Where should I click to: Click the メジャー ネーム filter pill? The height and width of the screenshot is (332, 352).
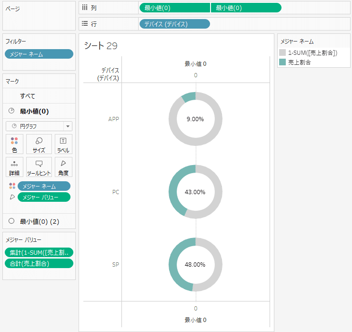(x=39, y=54)
